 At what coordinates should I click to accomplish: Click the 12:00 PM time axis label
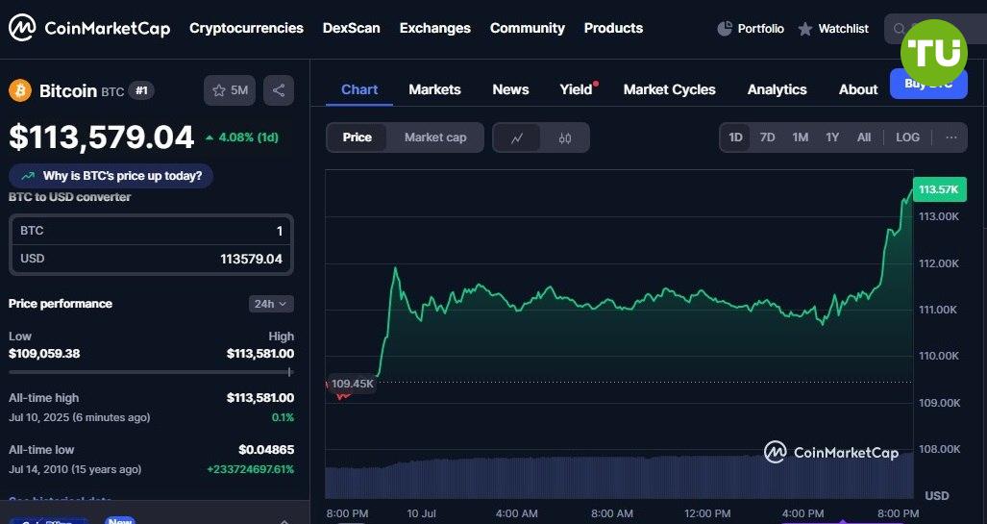[707, 513]
